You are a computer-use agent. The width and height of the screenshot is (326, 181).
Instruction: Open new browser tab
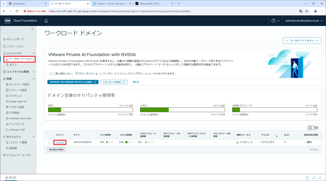pos(178,4)
